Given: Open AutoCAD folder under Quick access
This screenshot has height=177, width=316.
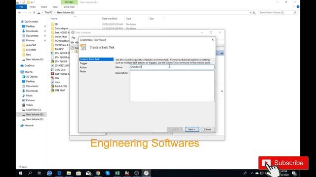Looking at the screenshot, I should pyautogui.click(x=31, y=45).
